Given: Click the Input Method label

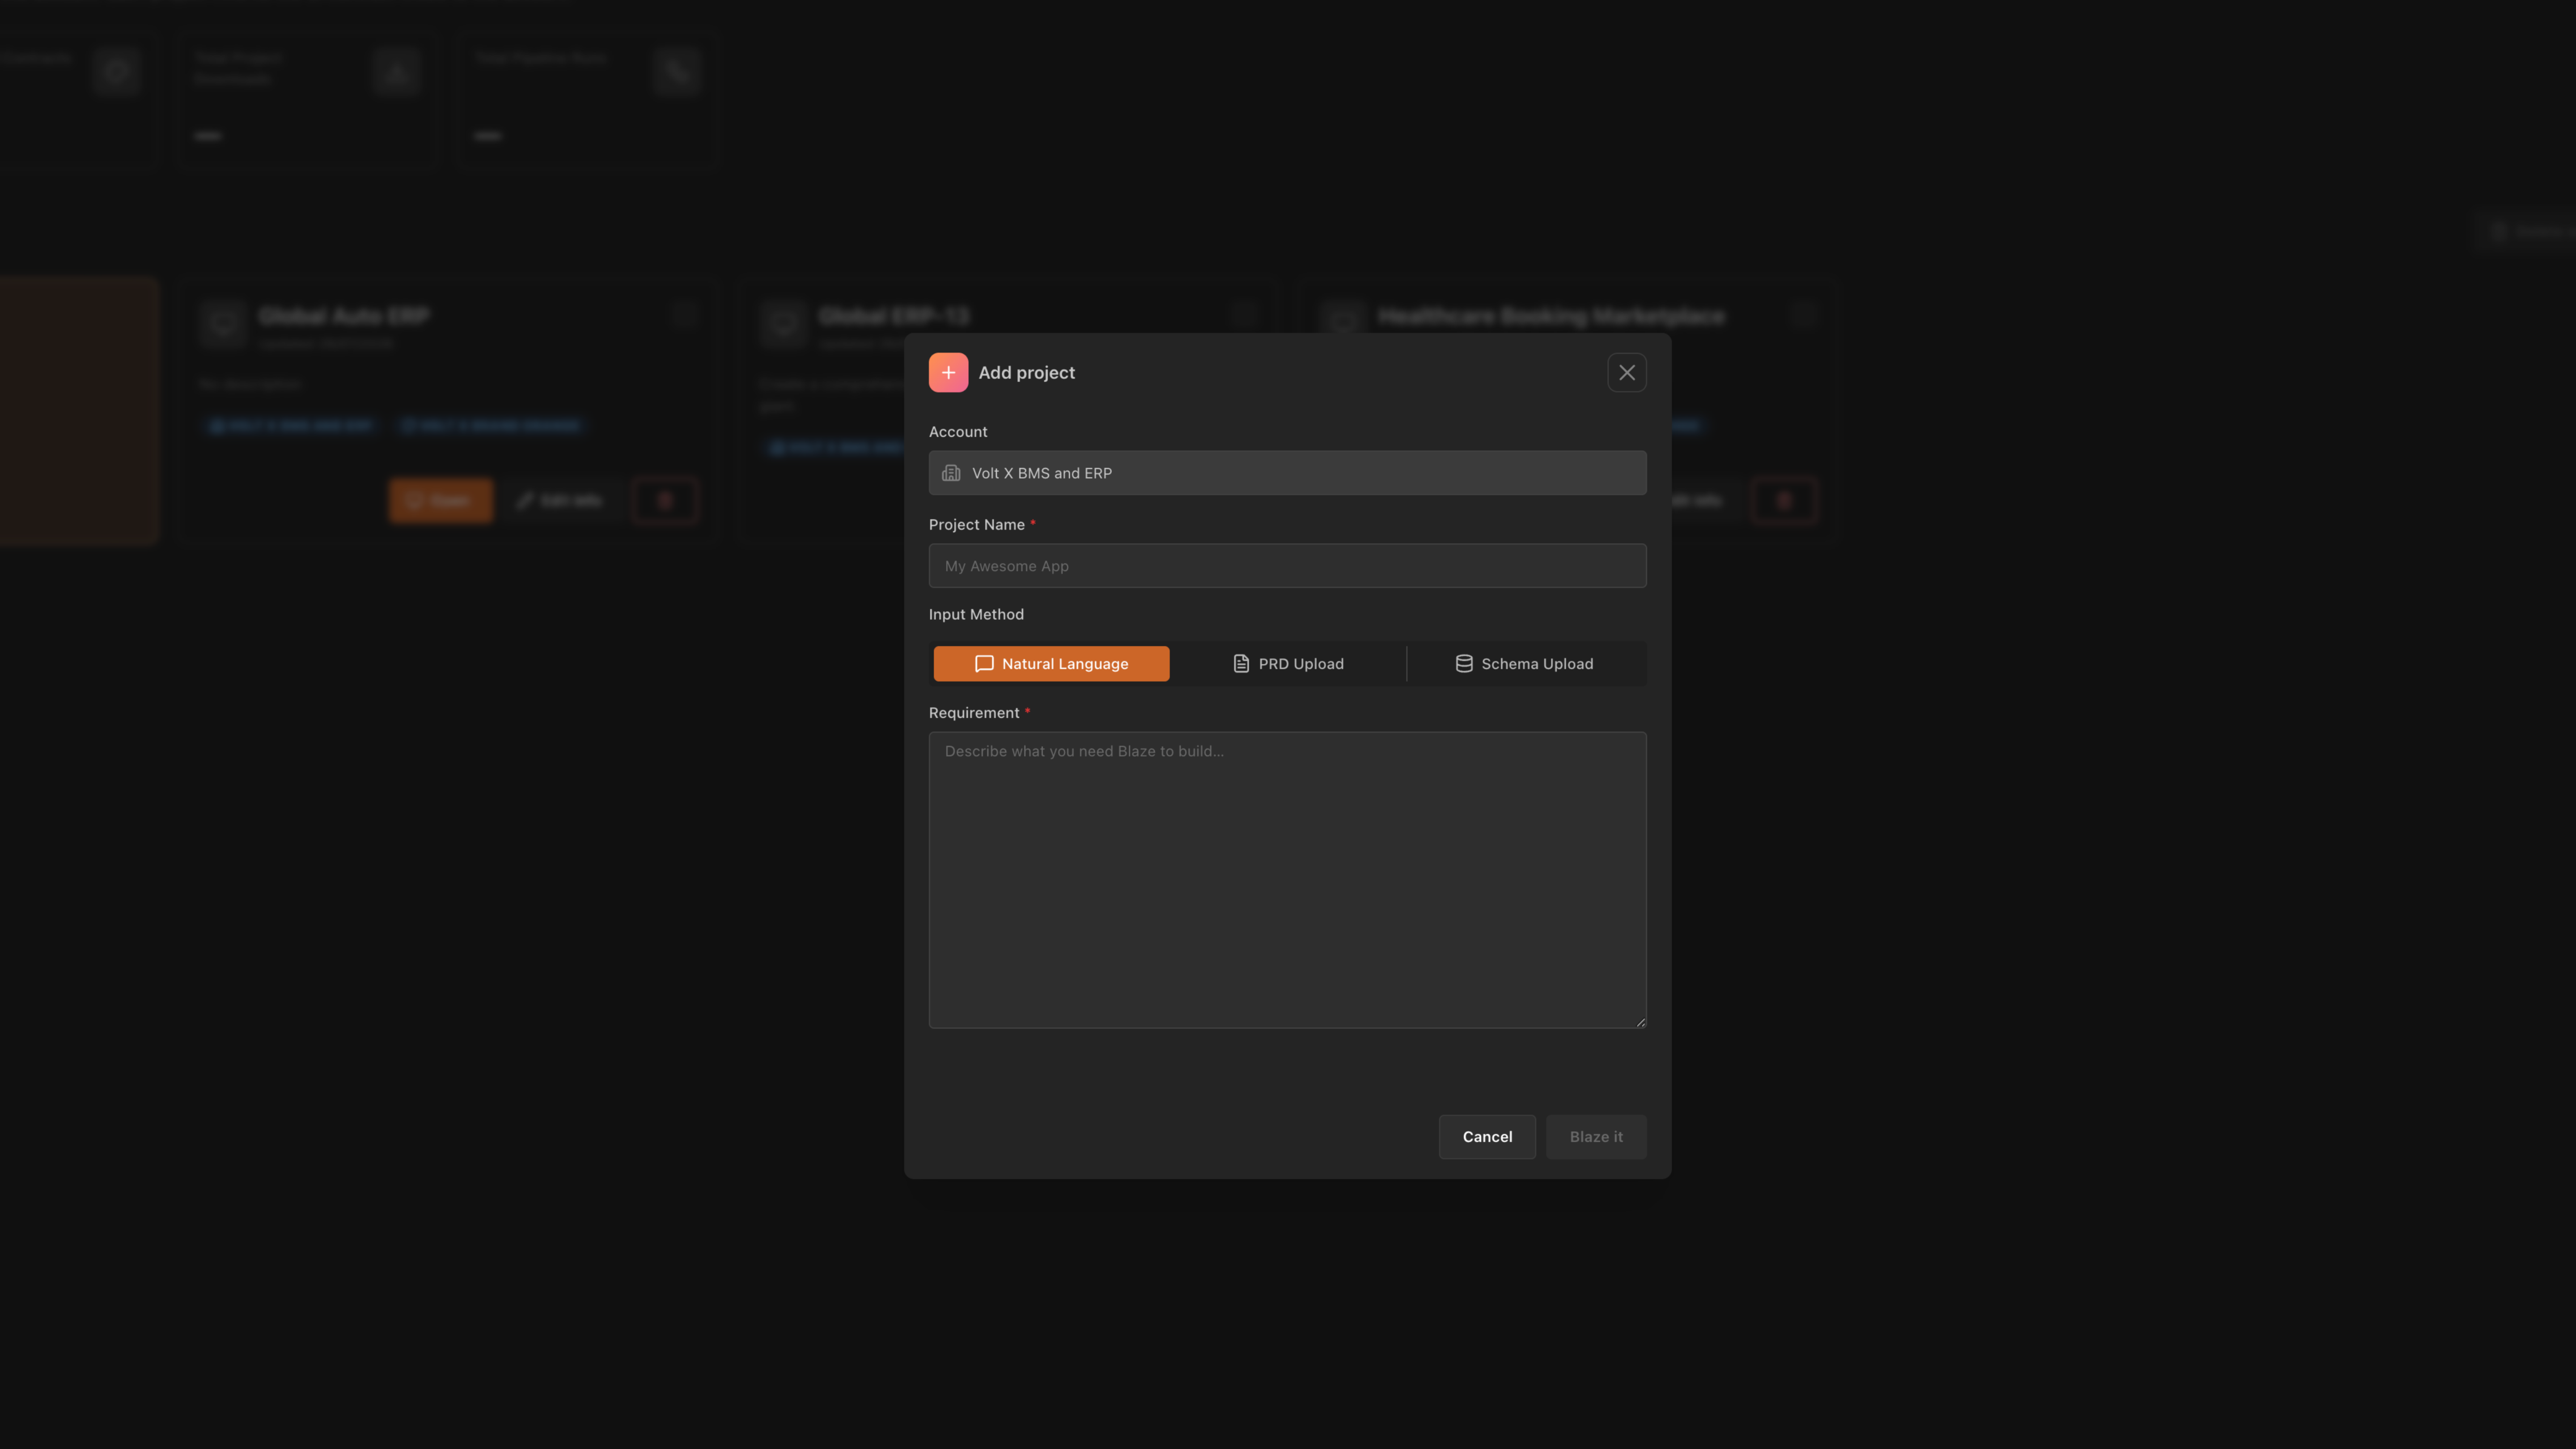Looking at the screenshot, I should point(976,615).
